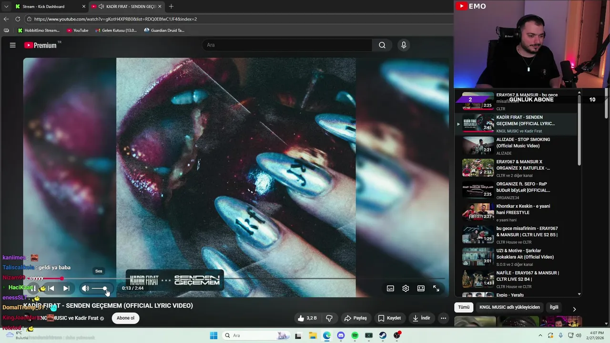This screenshot has height=343, width=610.
Task: Open the Gelen Kutusu Gmail bookmark
Action: click(116, 30)
